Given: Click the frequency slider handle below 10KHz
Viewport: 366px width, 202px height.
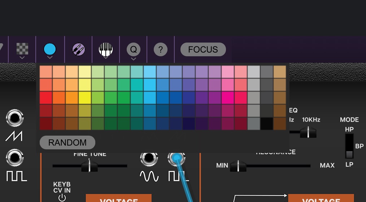Looking at the screenshot, I should pyautogui.click(x=308, y=132).
